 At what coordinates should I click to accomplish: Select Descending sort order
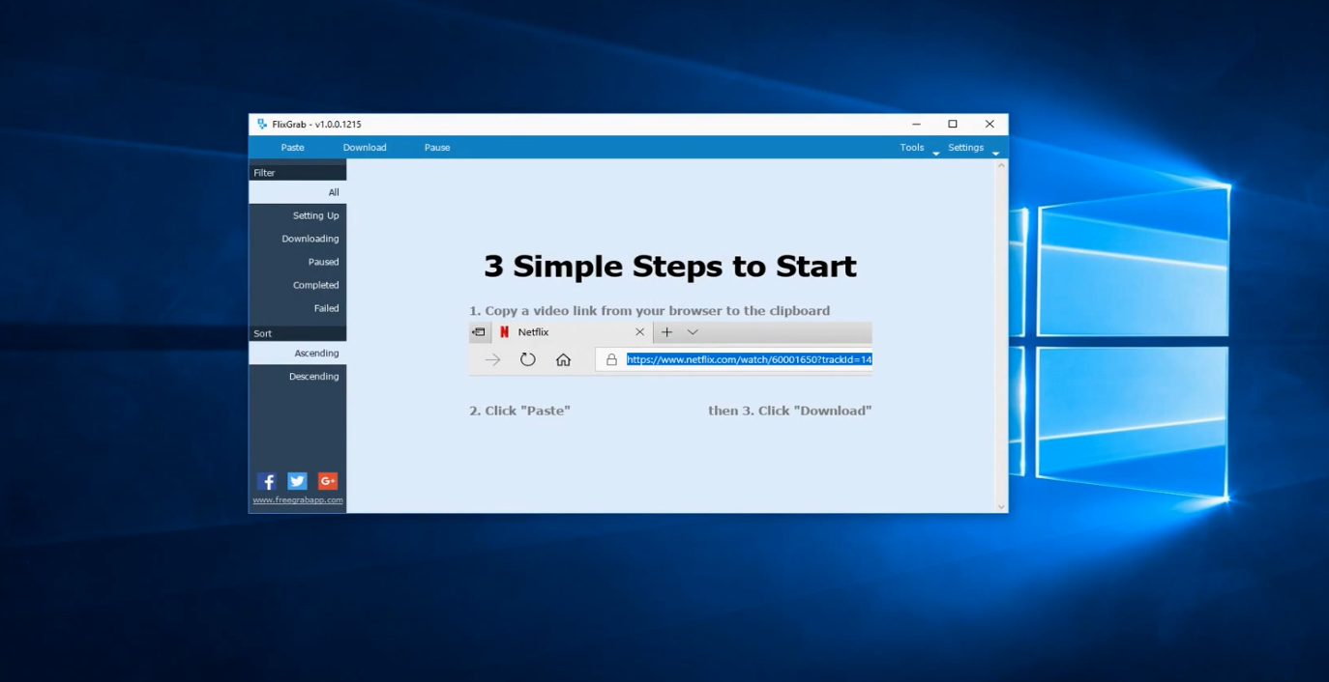click(x=298, y=377)
